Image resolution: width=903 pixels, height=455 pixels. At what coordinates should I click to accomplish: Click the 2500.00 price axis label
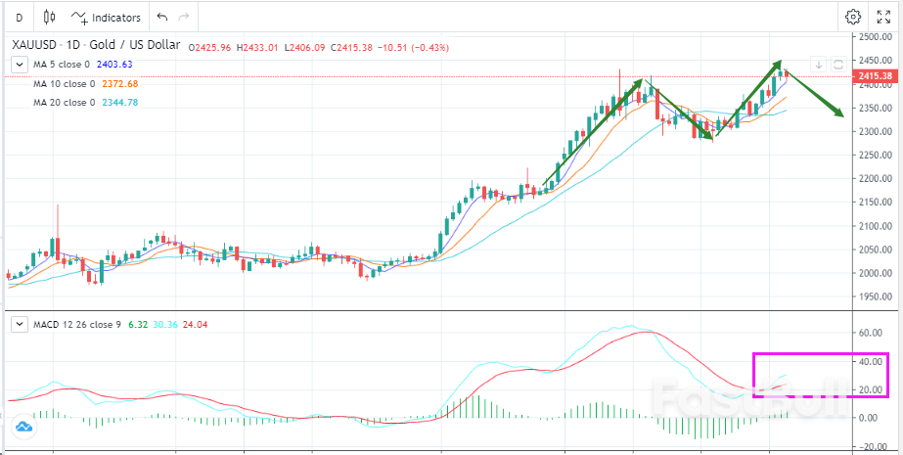tap(877, 37)
